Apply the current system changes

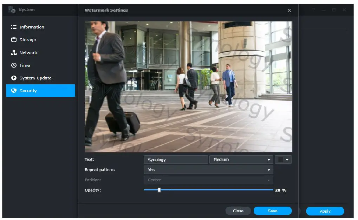[x=325, y=211]
